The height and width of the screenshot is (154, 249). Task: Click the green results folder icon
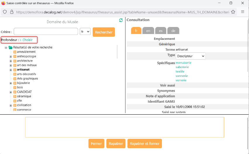11,48
